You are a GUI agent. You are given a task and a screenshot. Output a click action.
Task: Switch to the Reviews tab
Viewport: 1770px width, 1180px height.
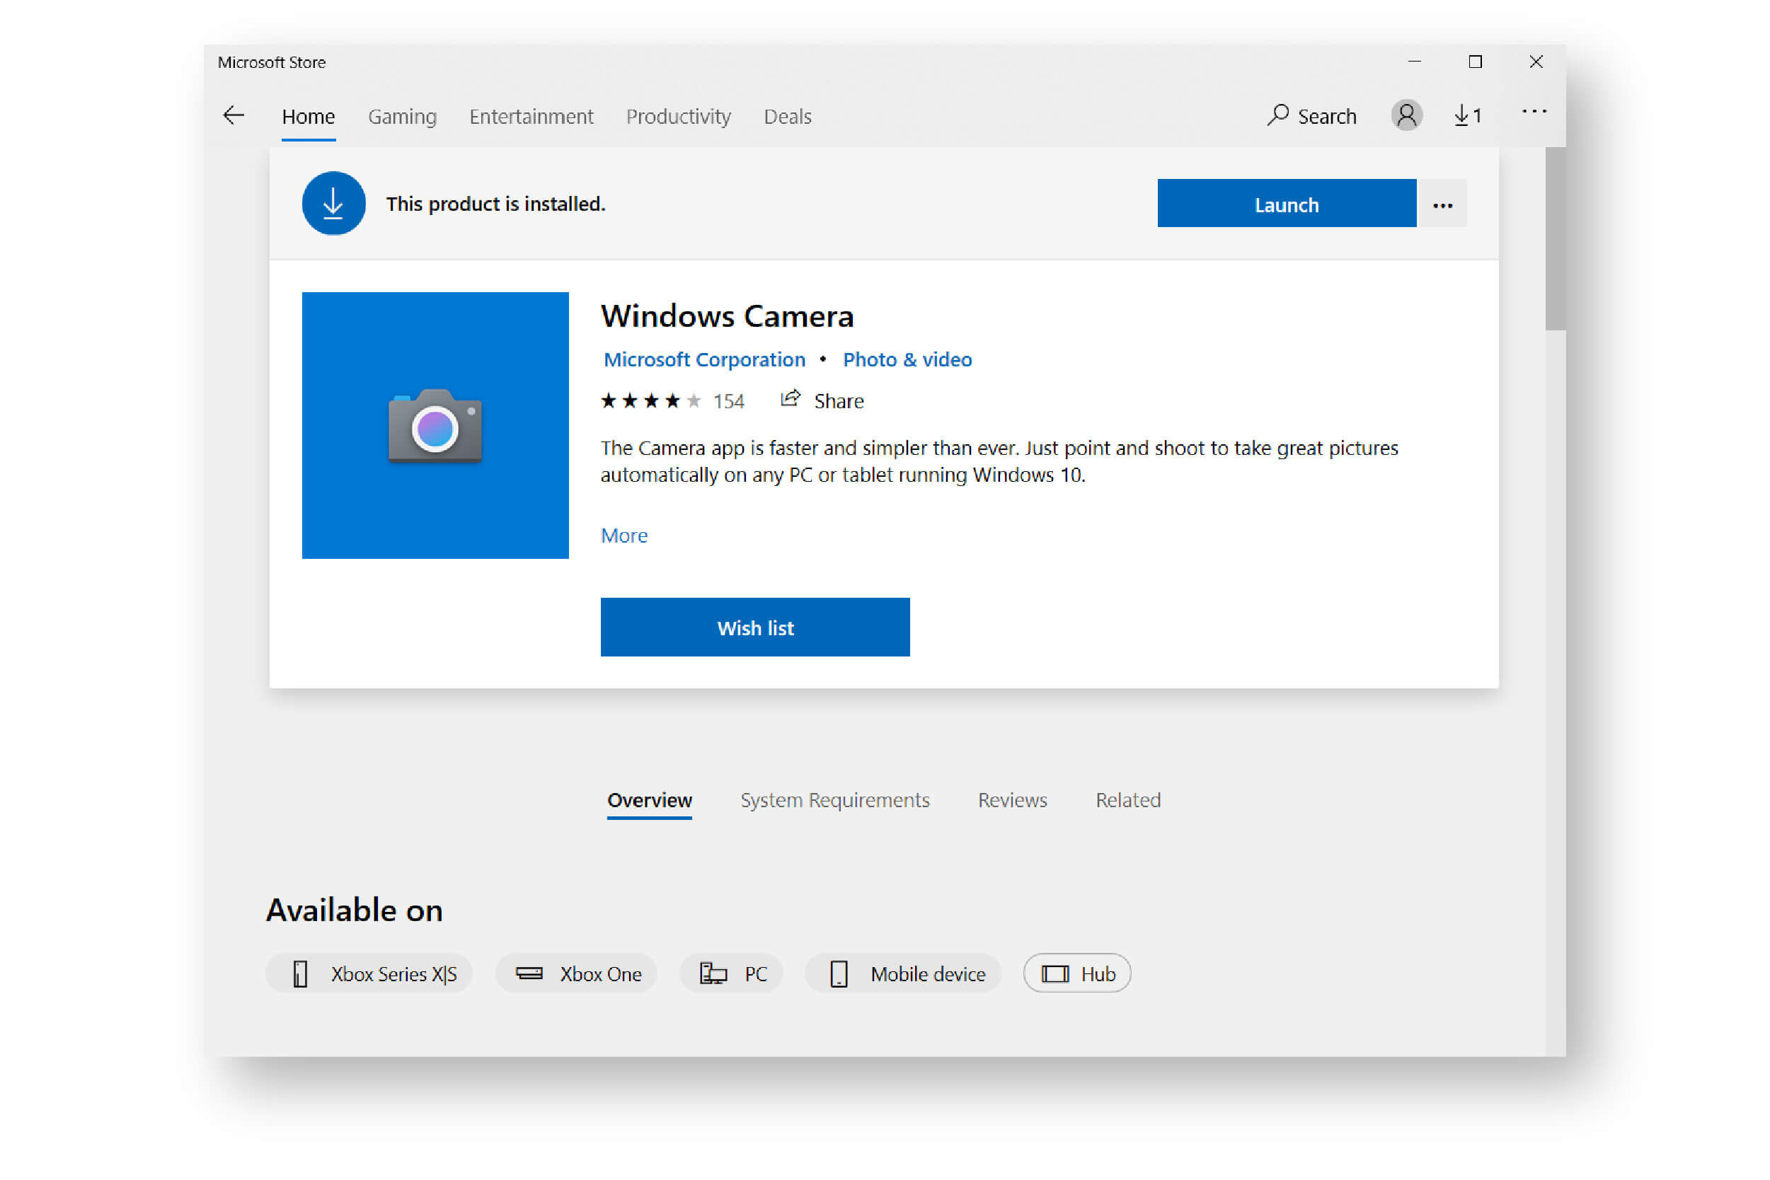[1013, 800]
